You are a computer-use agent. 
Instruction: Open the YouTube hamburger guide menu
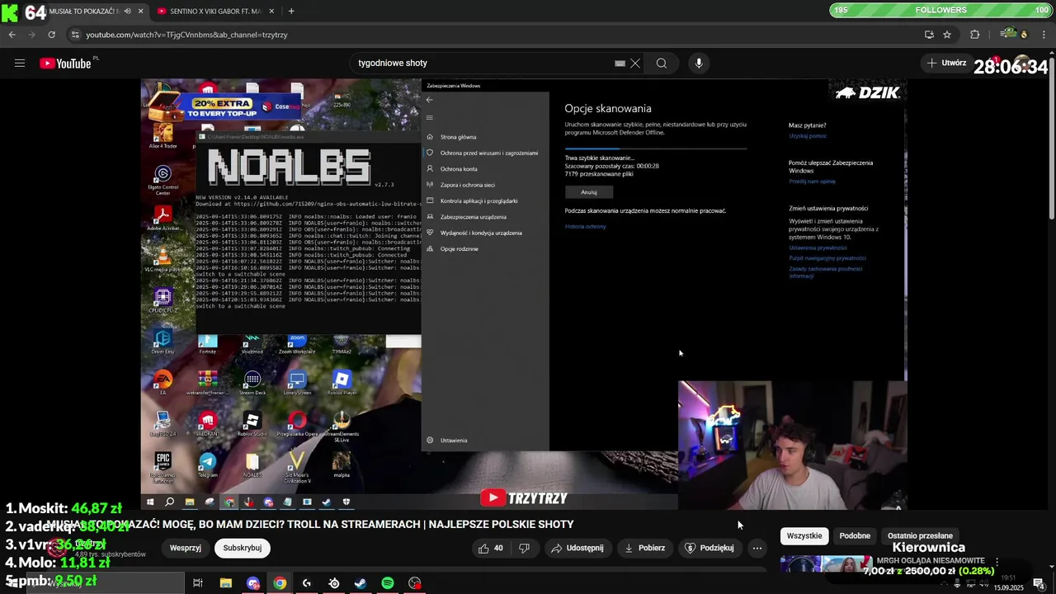(20, 63)
